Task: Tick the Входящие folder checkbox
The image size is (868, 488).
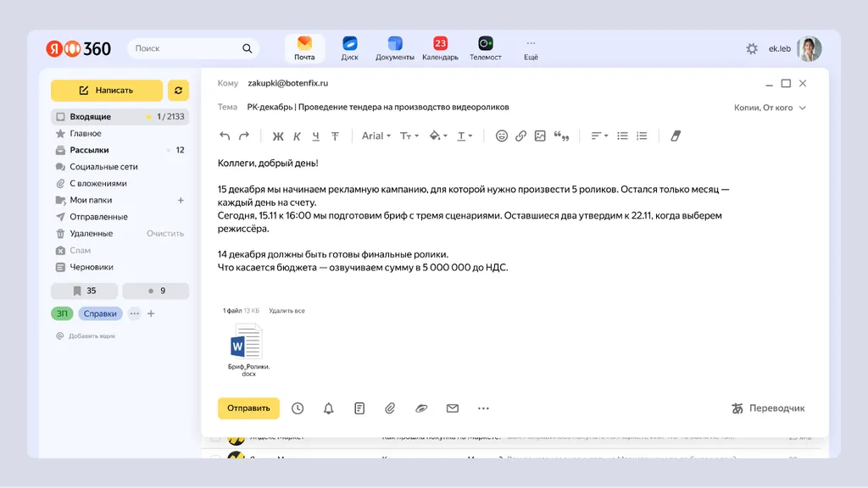Action: [x=61, y=117]
